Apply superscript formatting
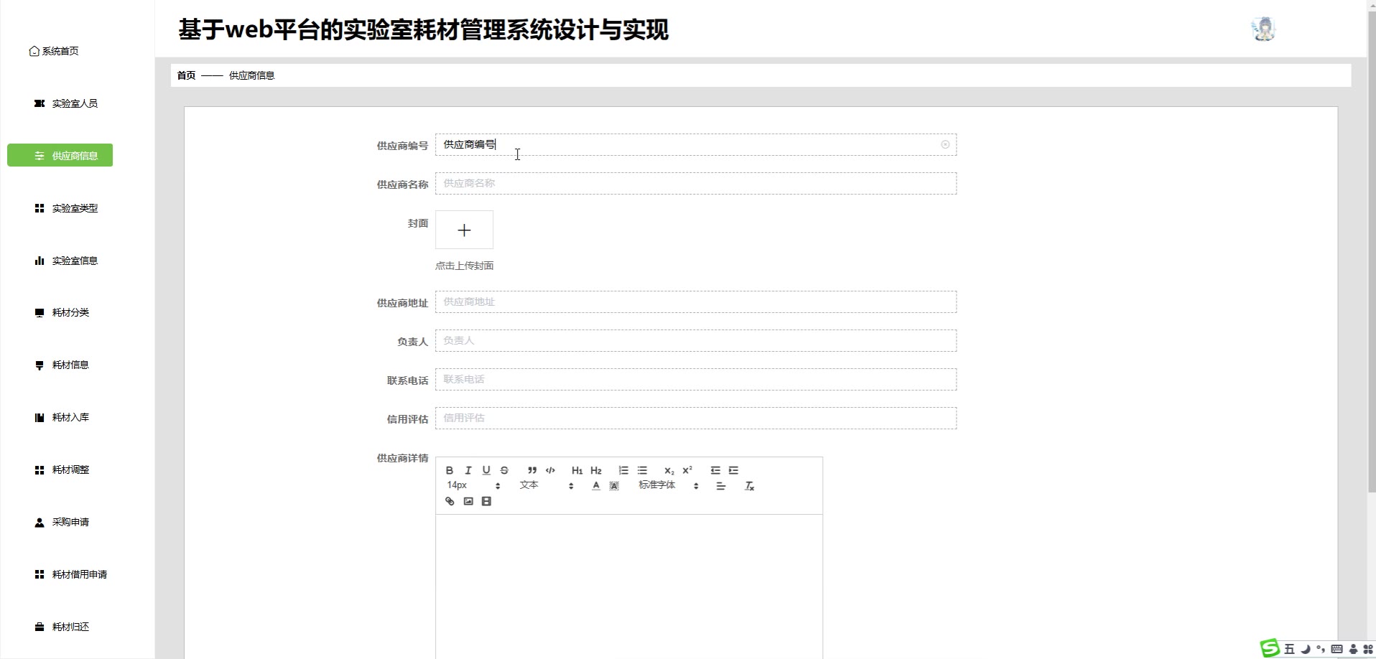The image size is (1376, 659). (687, 470)
